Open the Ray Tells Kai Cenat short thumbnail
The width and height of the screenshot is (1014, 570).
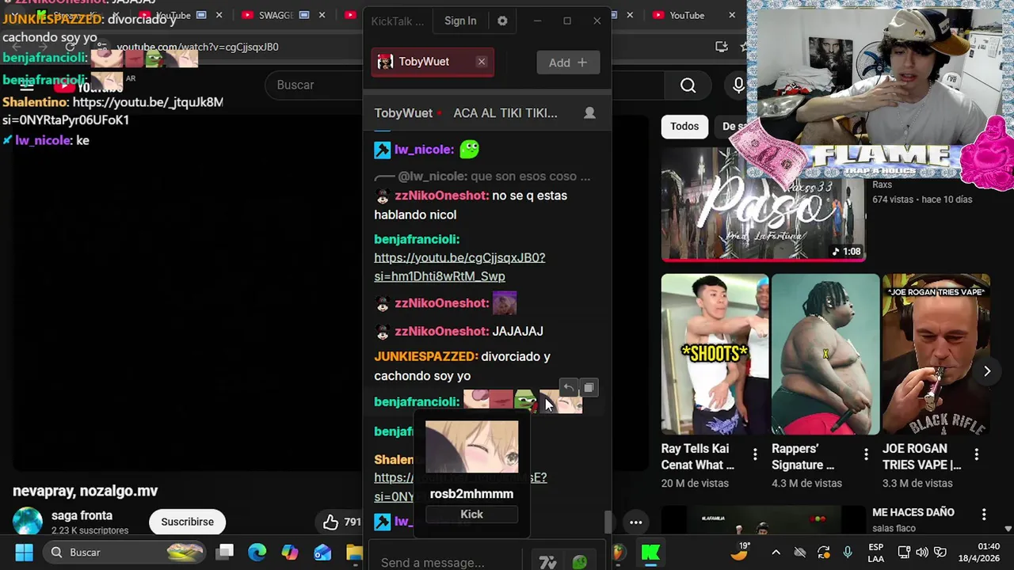pyautogui.click(x=715, y=354)
